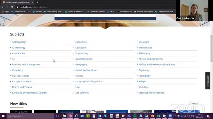
Task: Click the browser back arrow
Action: pyautogui.click(x=3, y=7)
